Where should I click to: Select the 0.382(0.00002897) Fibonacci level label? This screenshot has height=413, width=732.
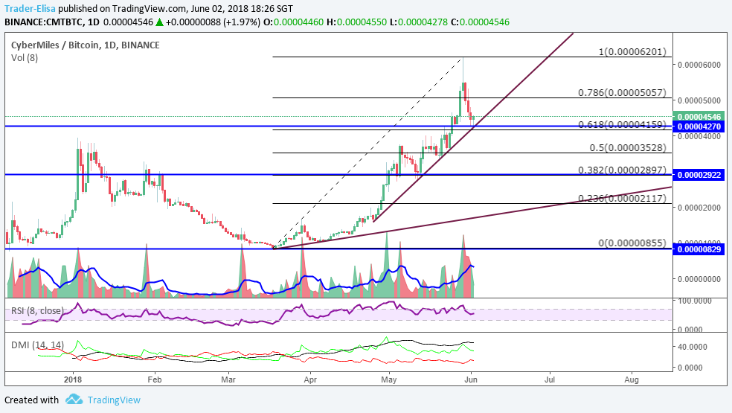(623, 170)
